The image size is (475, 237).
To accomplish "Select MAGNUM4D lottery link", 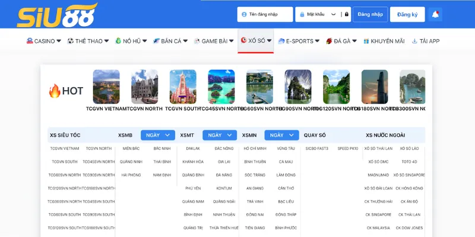I will pos(378,175).
